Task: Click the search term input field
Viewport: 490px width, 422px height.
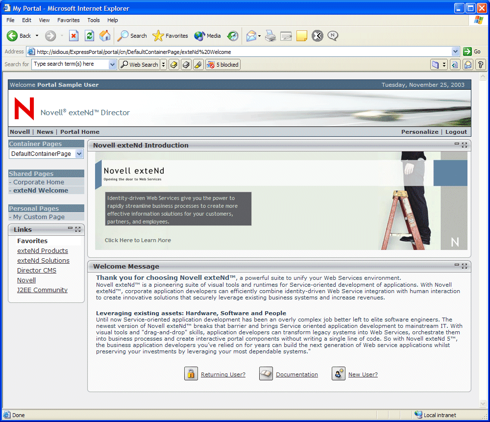Action: coord(71,64)
